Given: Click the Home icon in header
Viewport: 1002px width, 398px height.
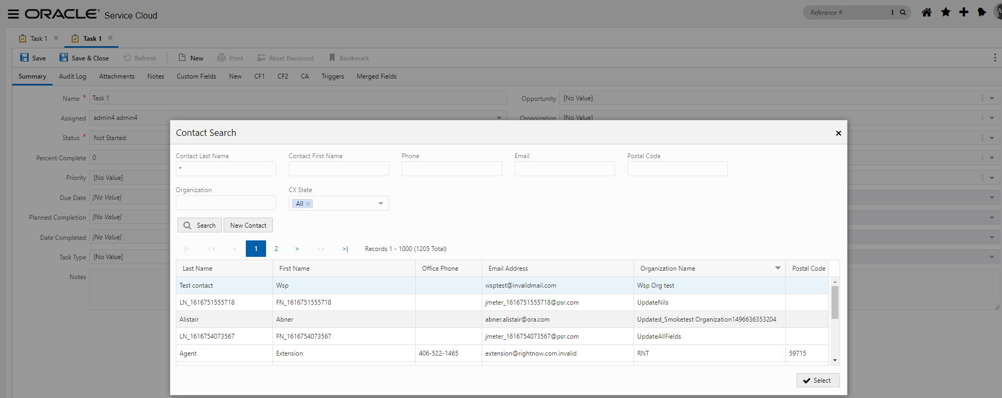Looking at the screenshot, I should (x=927, y=12).
